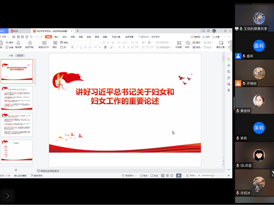Open the Animation ribbon tab
The width and height of the screenshot is (274, 207).
(x=81, y=37)
